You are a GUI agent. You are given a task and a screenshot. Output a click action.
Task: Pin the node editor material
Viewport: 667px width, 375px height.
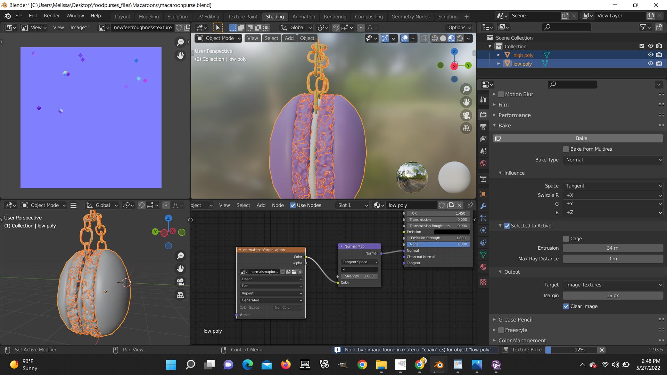[x=470, y=205]
